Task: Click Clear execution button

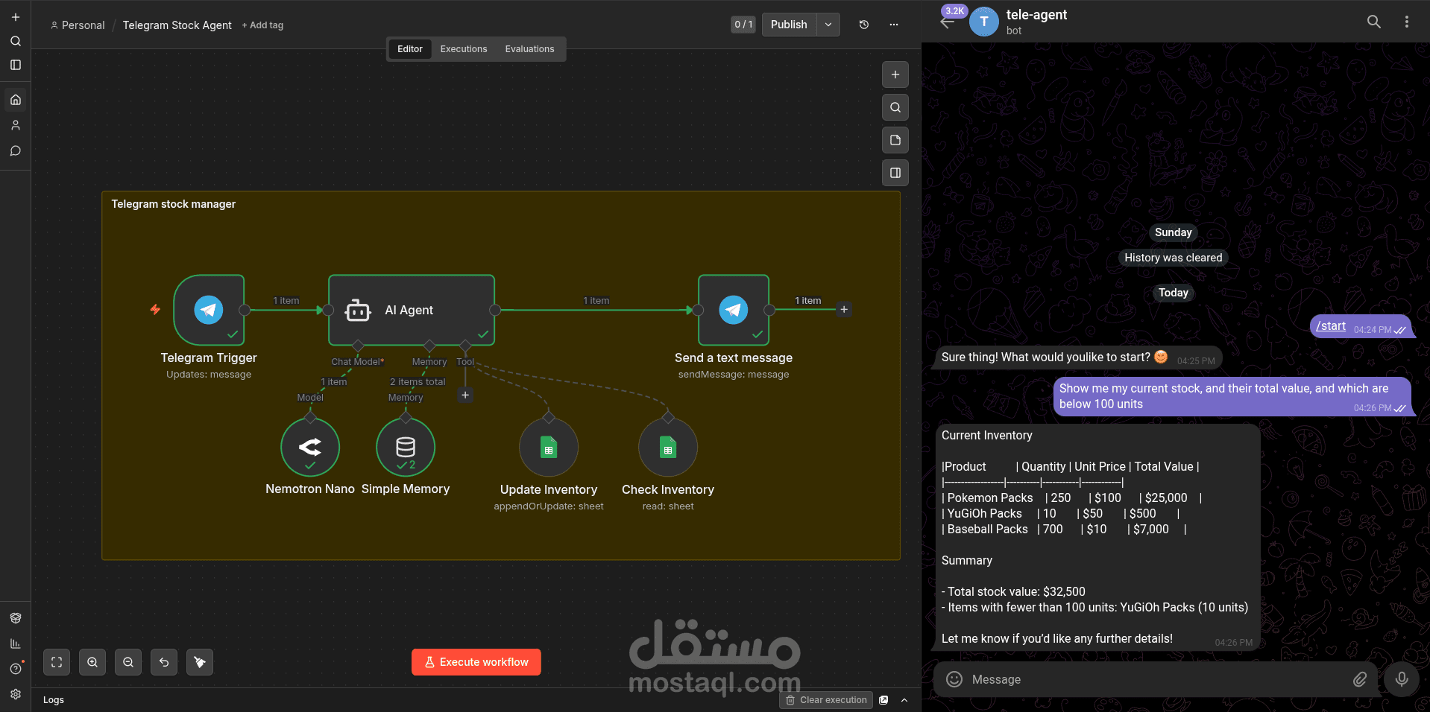Action: [826, 700]
